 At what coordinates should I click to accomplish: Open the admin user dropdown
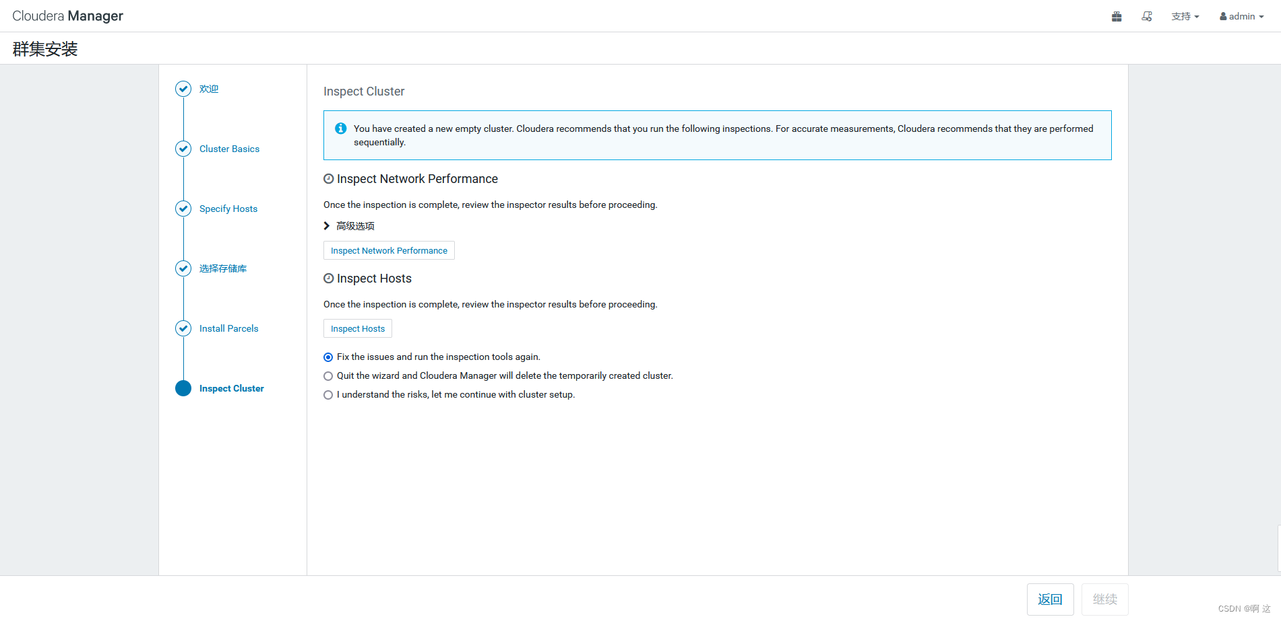[x=1241, y=17]
